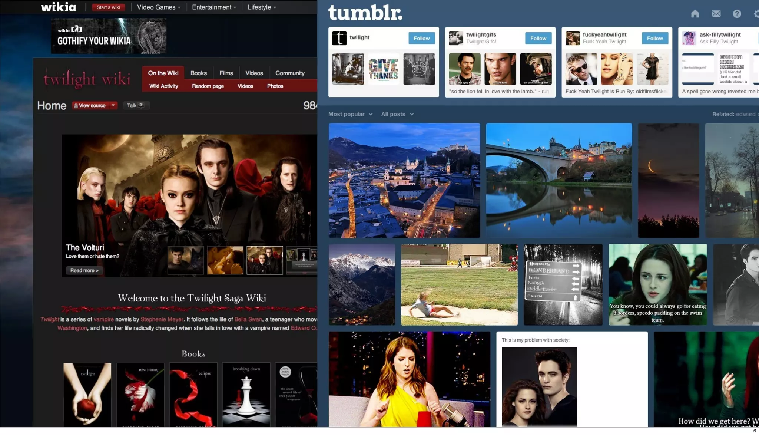Open the Tumblr inbox envelope icon

click(716, 14)
